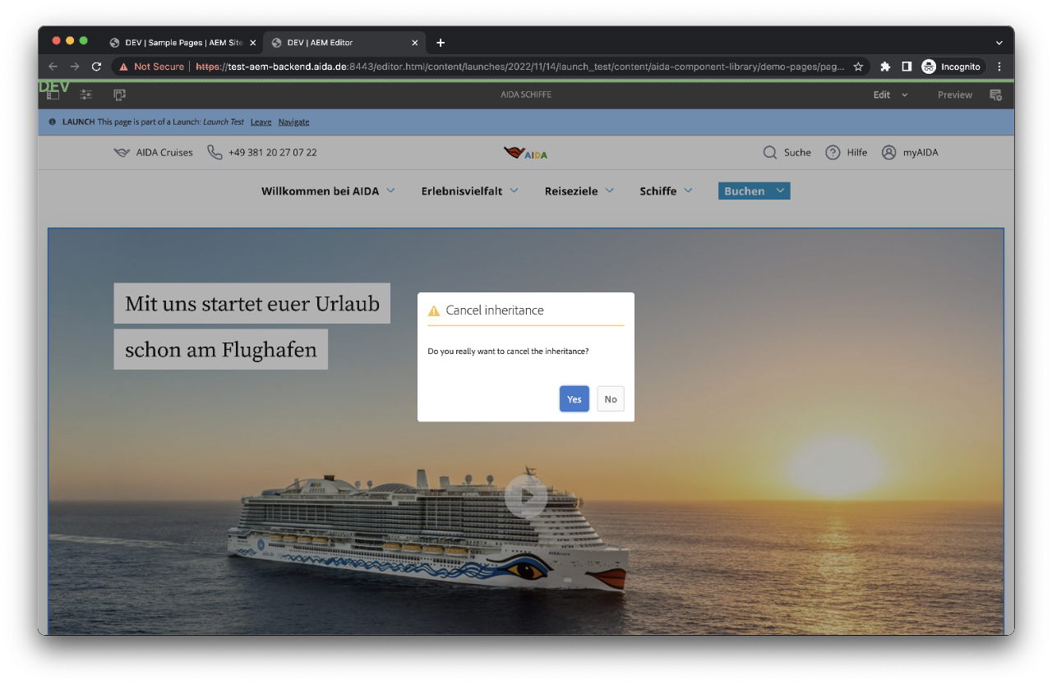The width and height of the screenshot is (1052, 685).
Task: Click the myAIDA profile icon
Action: [888, 153]
